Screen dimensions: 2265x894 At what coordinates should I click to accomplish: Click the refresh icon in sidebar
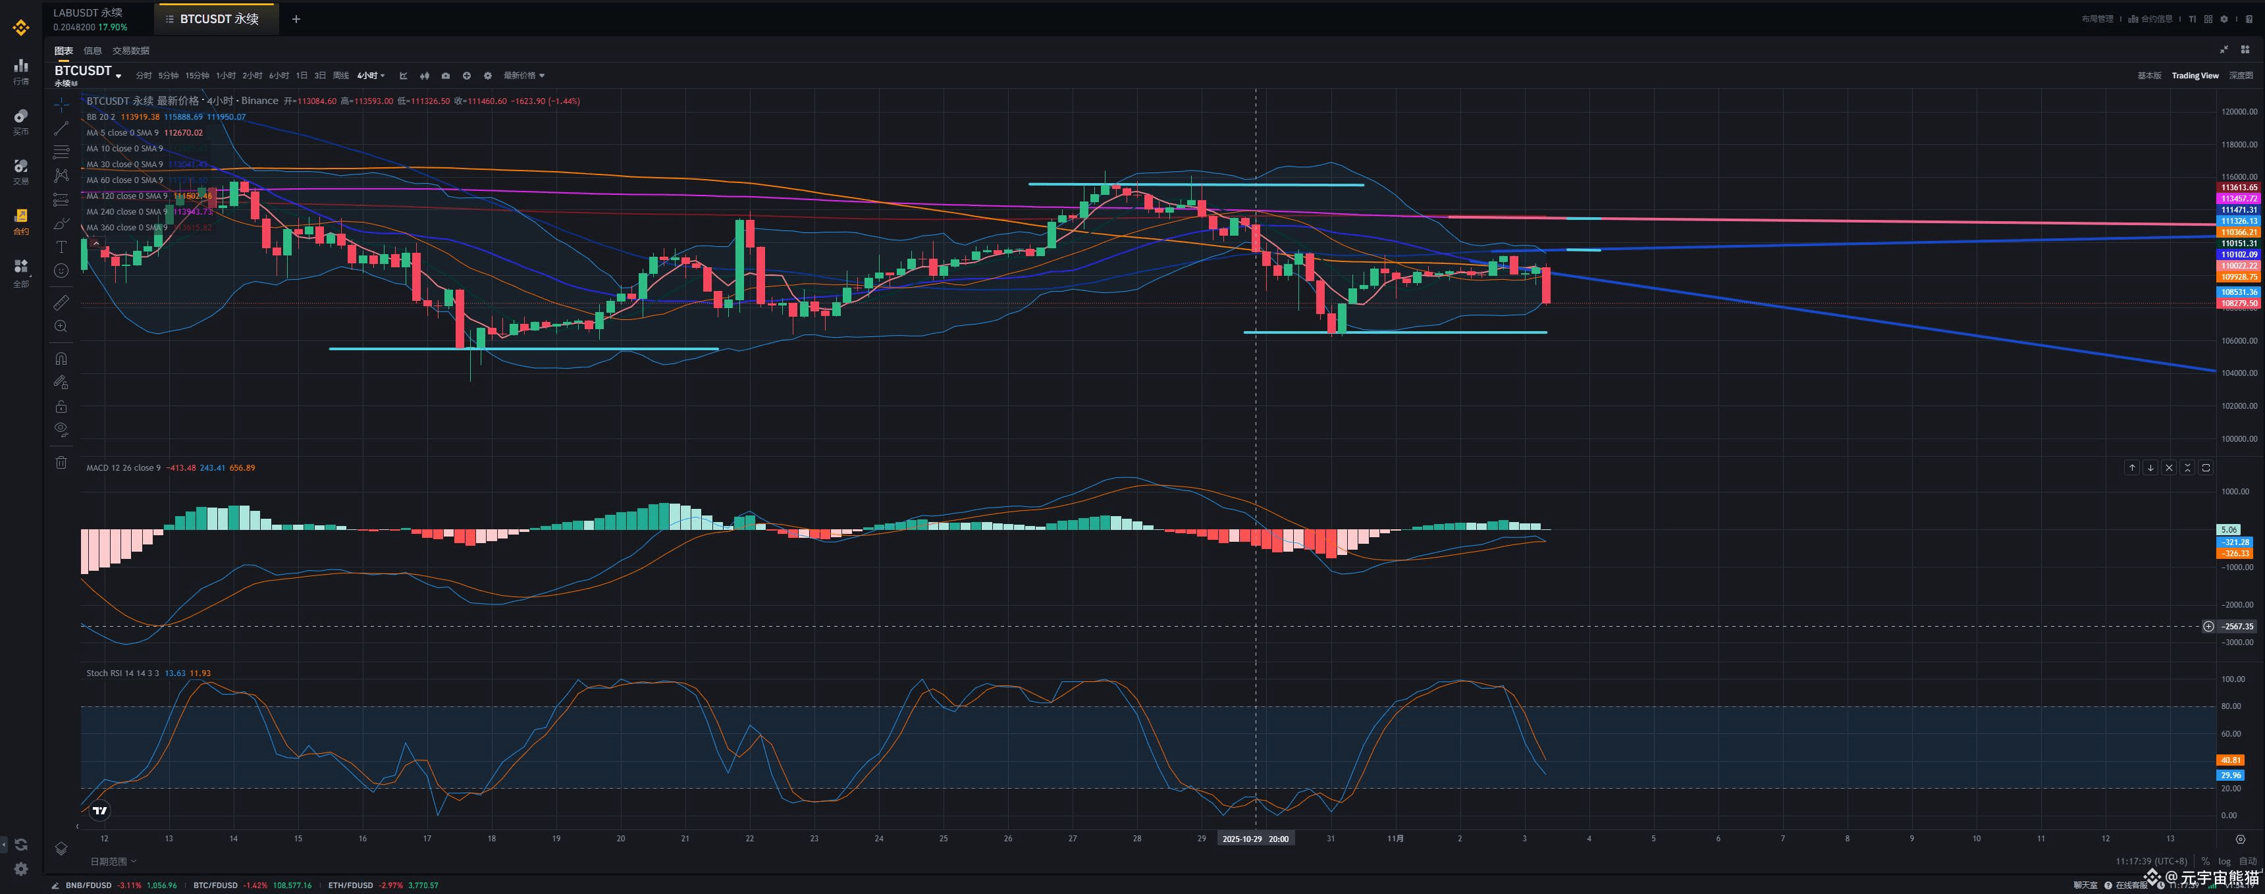[x=21, y=844]
